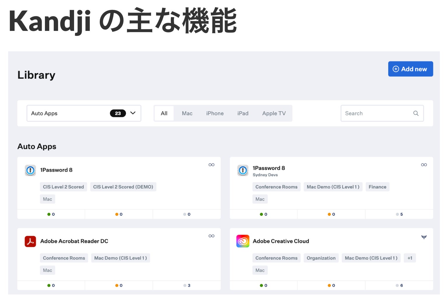Click the gray status count 5 on Sydney Devs card
Screen dimensions: 448x295
point(399,214)
